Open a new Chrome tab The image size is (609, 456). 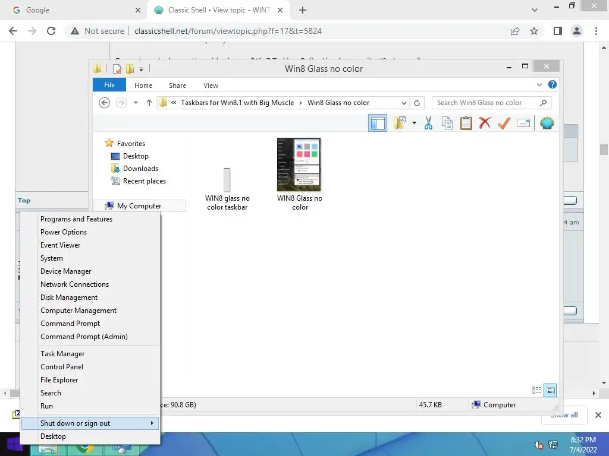coord(303,10)
